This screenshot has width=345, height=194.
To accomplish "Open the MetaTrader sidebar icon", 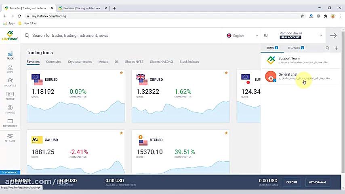I will click(10, 123).
